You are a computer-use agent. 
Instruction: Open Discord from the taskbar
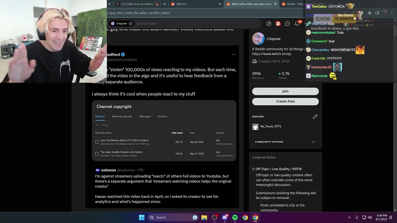[x=225, y=217]
